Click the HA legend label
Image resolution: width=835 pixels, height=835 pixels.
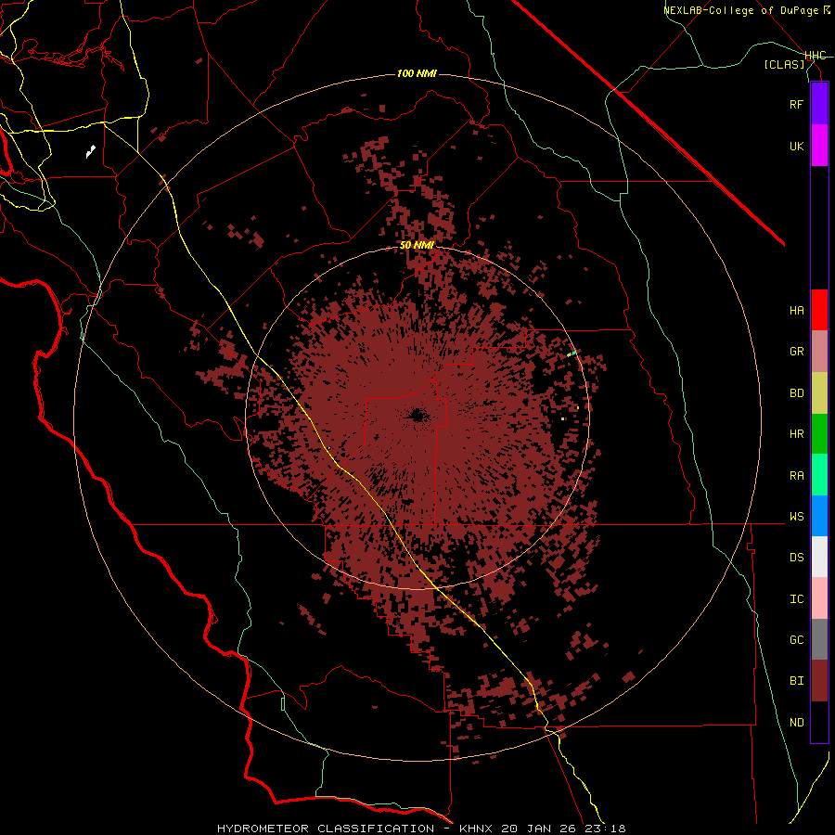pos(797,311)
